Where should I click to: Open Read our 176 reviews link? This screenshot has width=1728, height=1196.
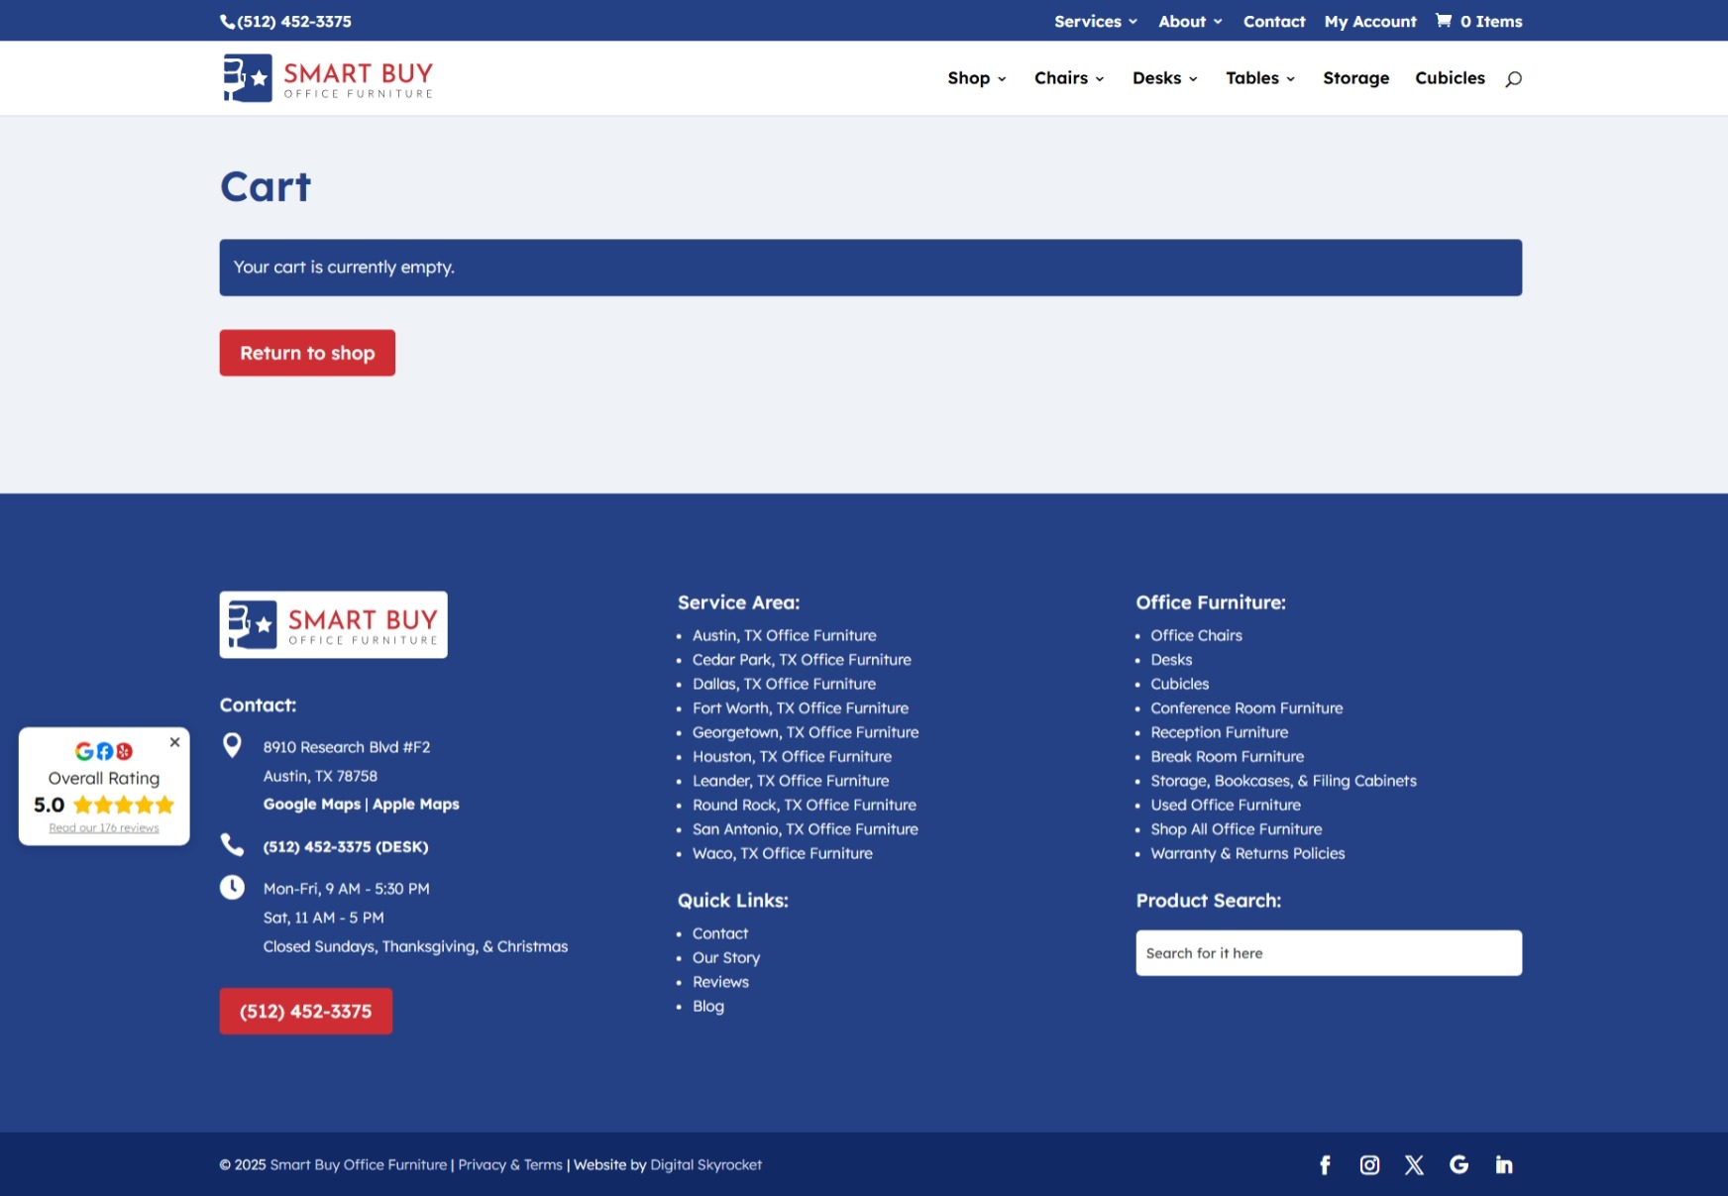pyautogui.click(x=104, y=828)
